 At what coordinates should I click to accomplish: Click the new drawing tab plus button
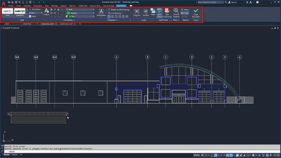[80, 24]
